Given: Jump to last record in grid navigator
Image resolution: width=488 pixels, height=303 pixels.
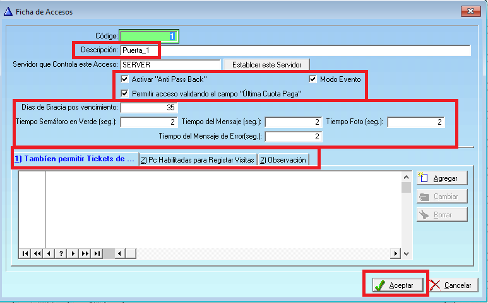Looking at the screenshot, I should coord(97,253).
